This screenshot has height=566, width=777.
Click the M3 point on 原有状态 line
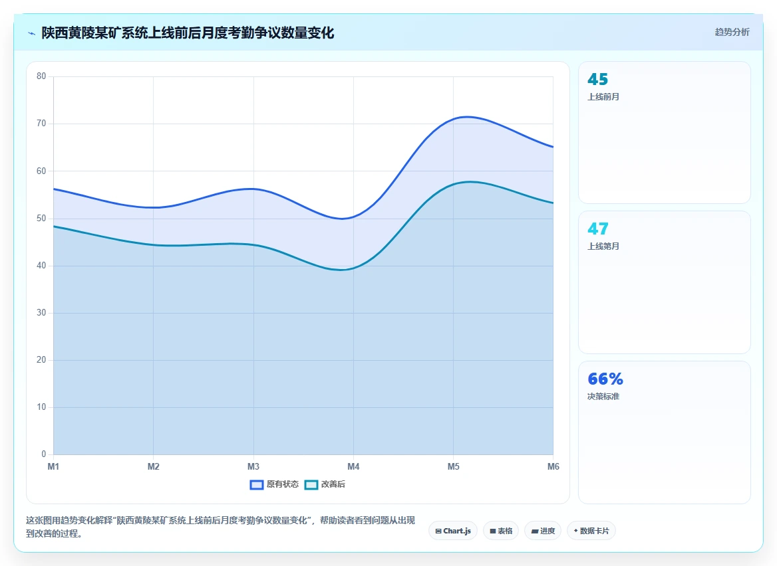[253, 189]
